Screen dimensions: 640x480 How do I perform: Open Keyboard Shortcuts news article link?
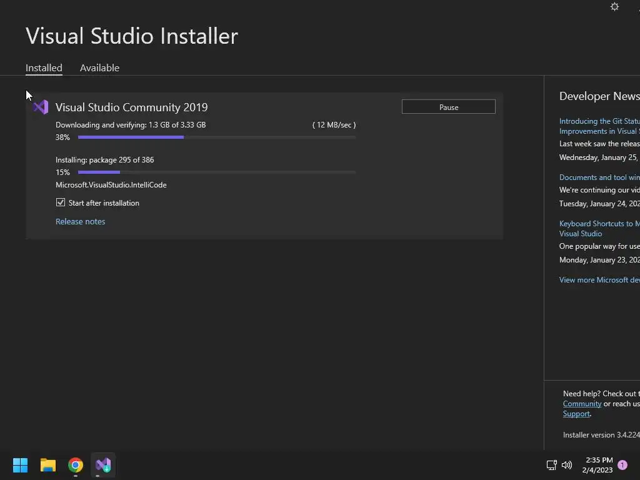[599, 229]
